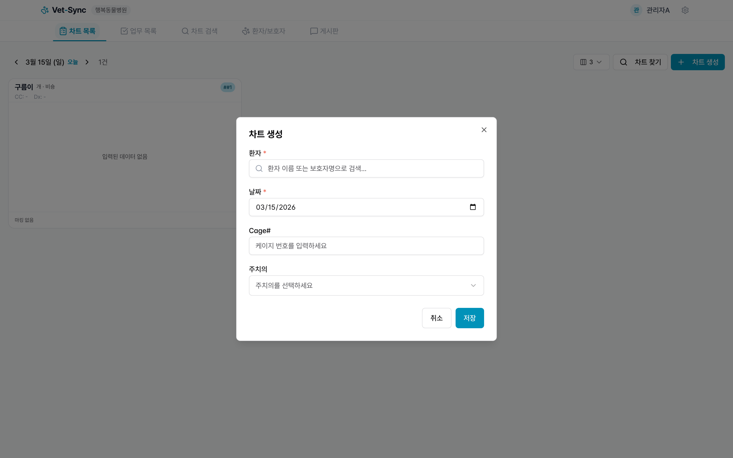Click the ##1 cage badge on 구름이 card
Screen dimensions: 733x458
coord(228,87)
